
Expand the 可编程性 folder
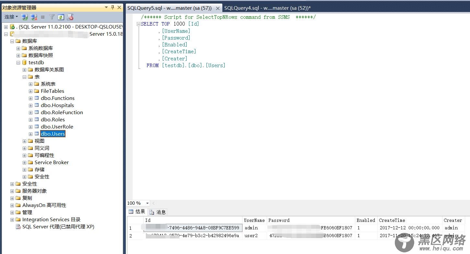tap(24, 155)
